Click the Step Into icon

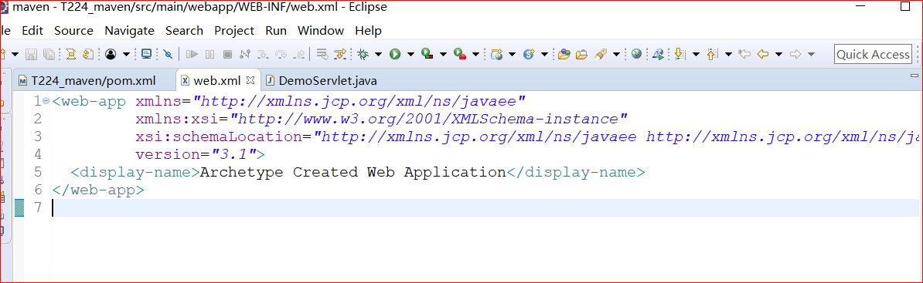(x=263, y=55)
